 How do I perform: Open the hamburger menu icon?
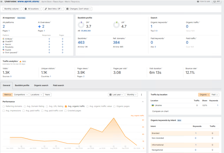(2, 1)
